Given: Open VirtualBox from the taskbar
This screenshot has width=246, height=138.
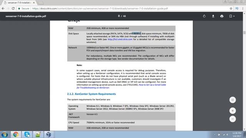Looking at the screenshot, I should click(49, 135).
